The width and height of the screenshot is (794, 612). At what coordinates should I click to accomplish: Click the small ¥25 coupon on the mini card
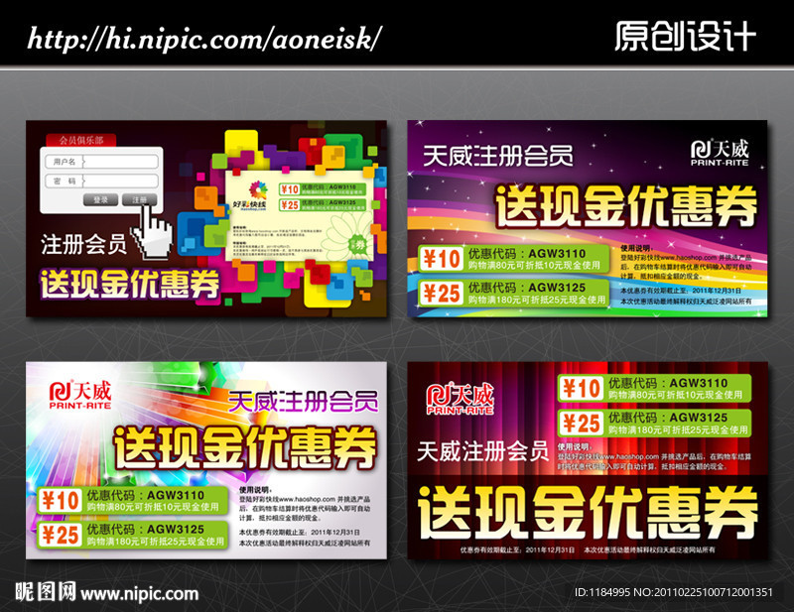(325, 204)
